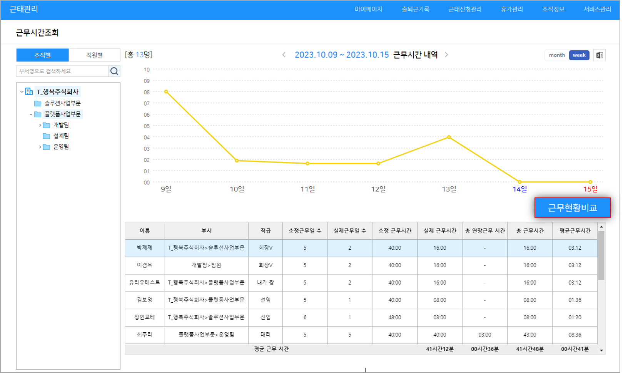Click the 9일 data point on chart
The image size is (623, 373).
click(166, 92)
